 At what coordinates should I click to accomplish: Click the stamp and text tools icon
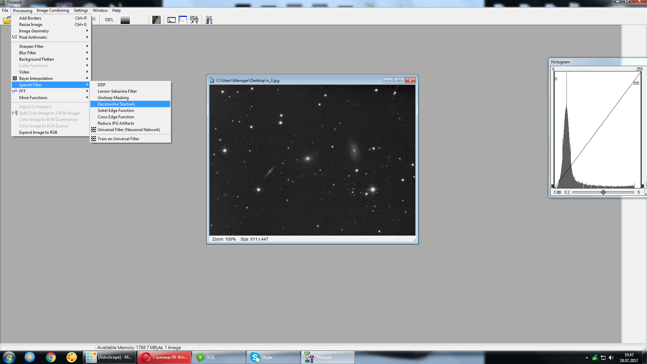[x=194, y=20]
